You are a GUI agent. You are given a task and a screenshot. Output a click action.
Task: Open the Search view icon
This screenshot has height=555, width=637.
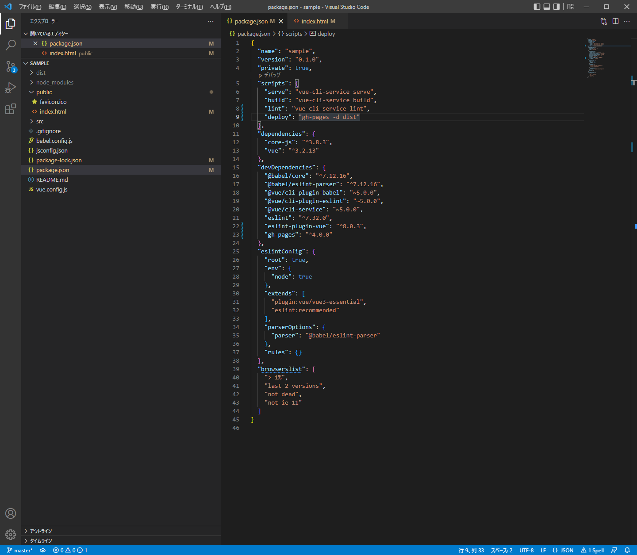pyautogui.click(x=11, y=45)
